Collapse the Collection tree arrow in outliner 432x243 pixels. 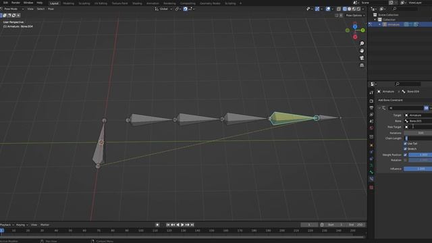[x=375, y=20]
